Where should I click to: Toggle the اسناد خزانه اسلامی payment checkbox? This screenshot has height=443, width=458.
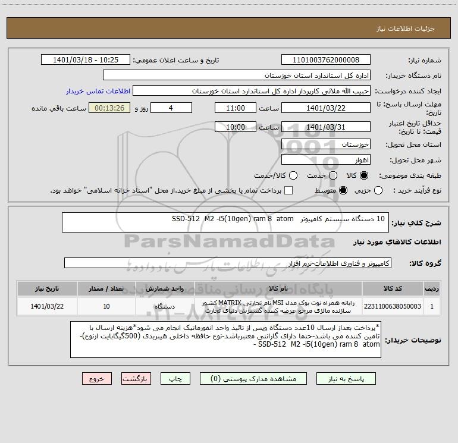click(288, 190)
